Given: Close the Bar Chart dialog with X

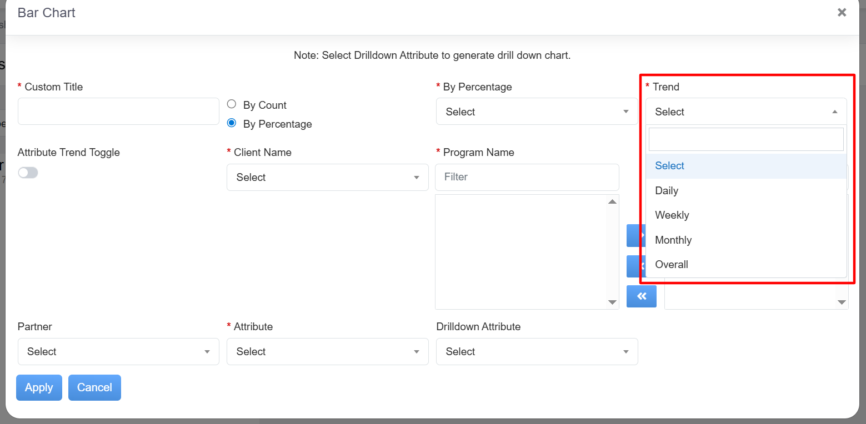Looking at the screenshot, I should click(x=842, y=12).
